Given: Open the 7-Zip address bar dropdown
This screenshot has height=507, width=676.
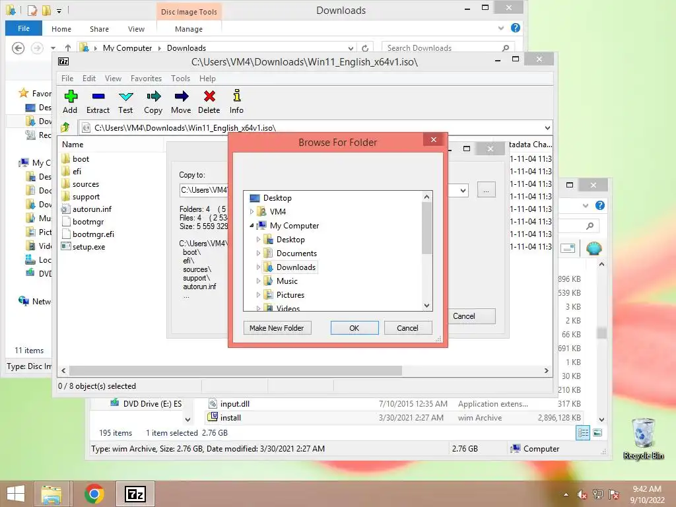Looking at the screenshot, I should [547, 128].
